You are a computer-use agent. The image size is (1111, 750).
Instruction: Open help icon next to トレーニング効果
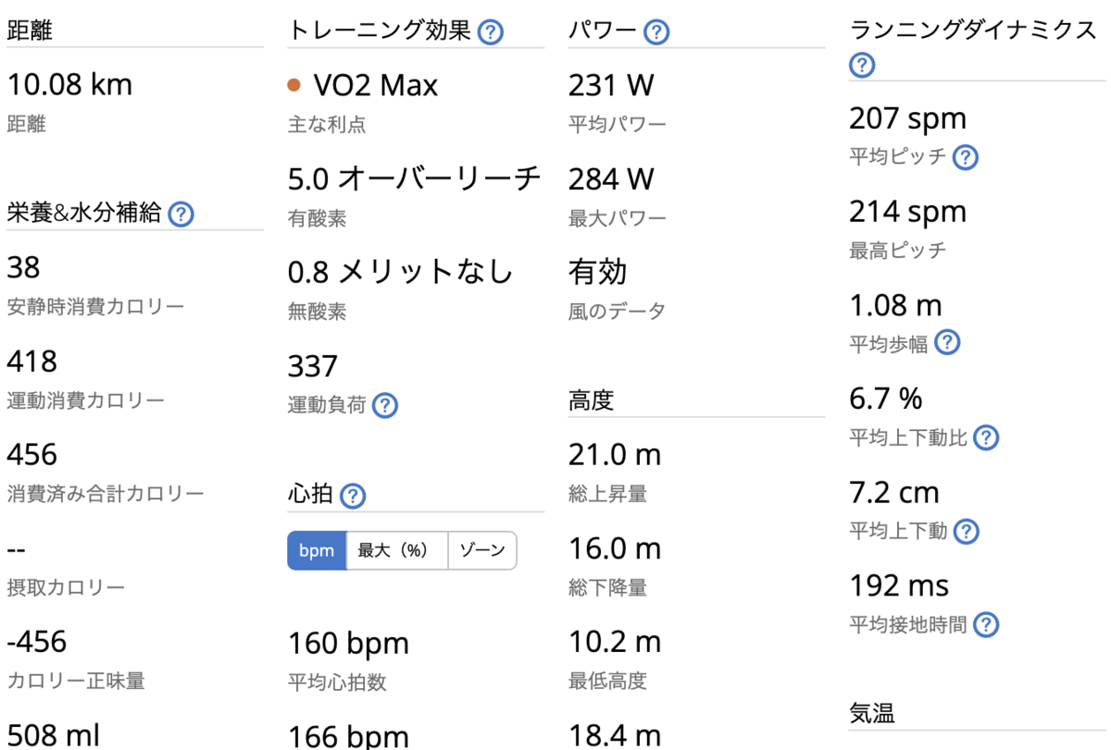tap(491, 32)
